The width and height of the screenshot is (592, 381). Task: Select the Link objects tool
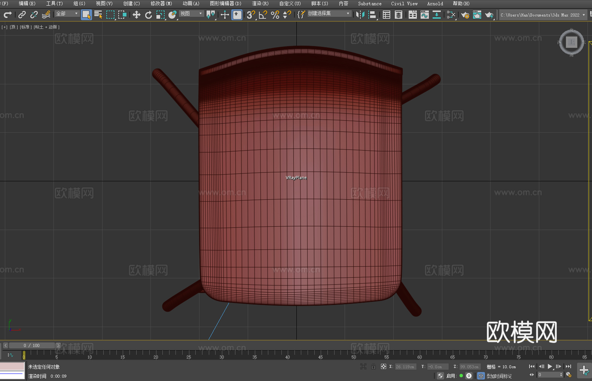pos(22,15)
